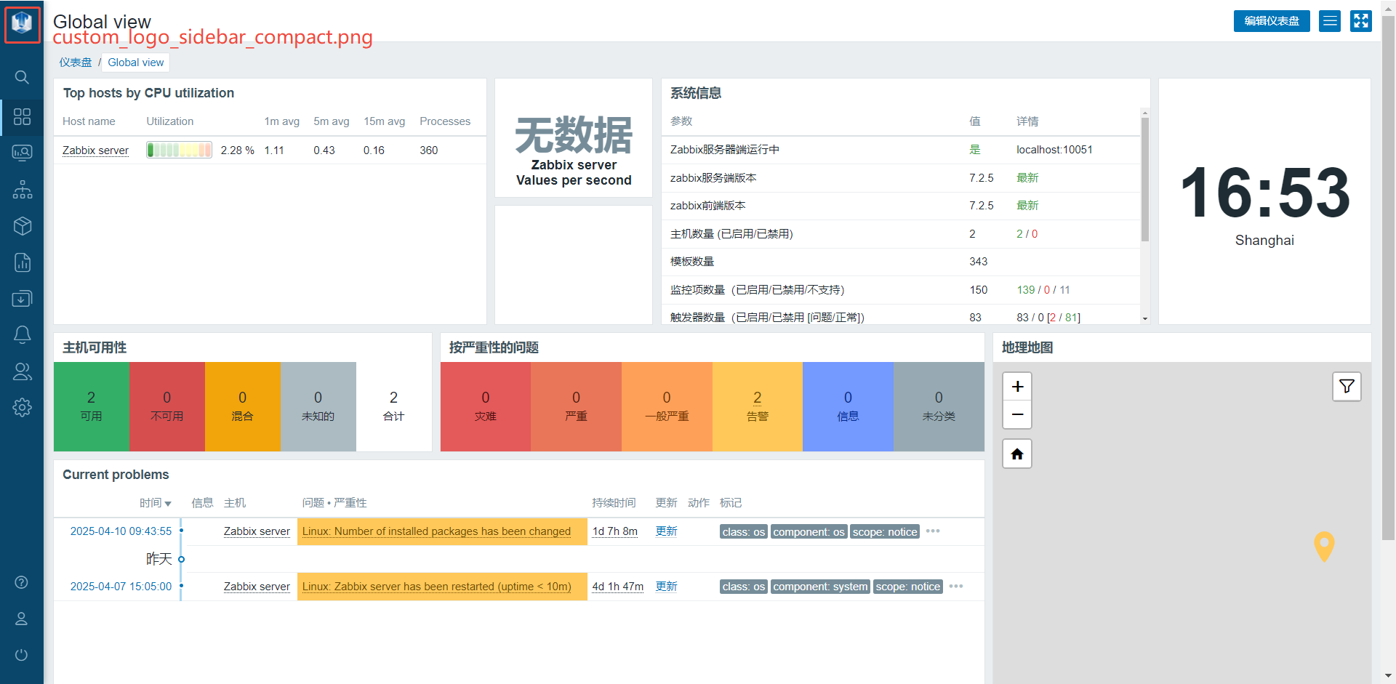This screenshot has height=684, width=1396.
Task: Click the CPU utilization bar gauge
Action: pos(179,150)
